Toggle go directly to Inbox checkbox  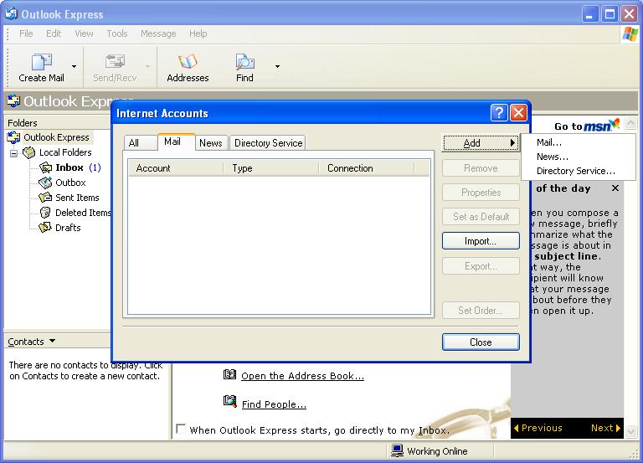[x=181, y=429]
